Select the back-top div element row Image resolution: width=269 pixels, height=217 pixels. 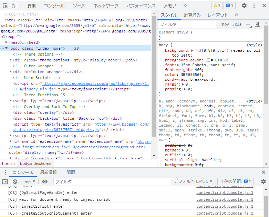(67, 118)
